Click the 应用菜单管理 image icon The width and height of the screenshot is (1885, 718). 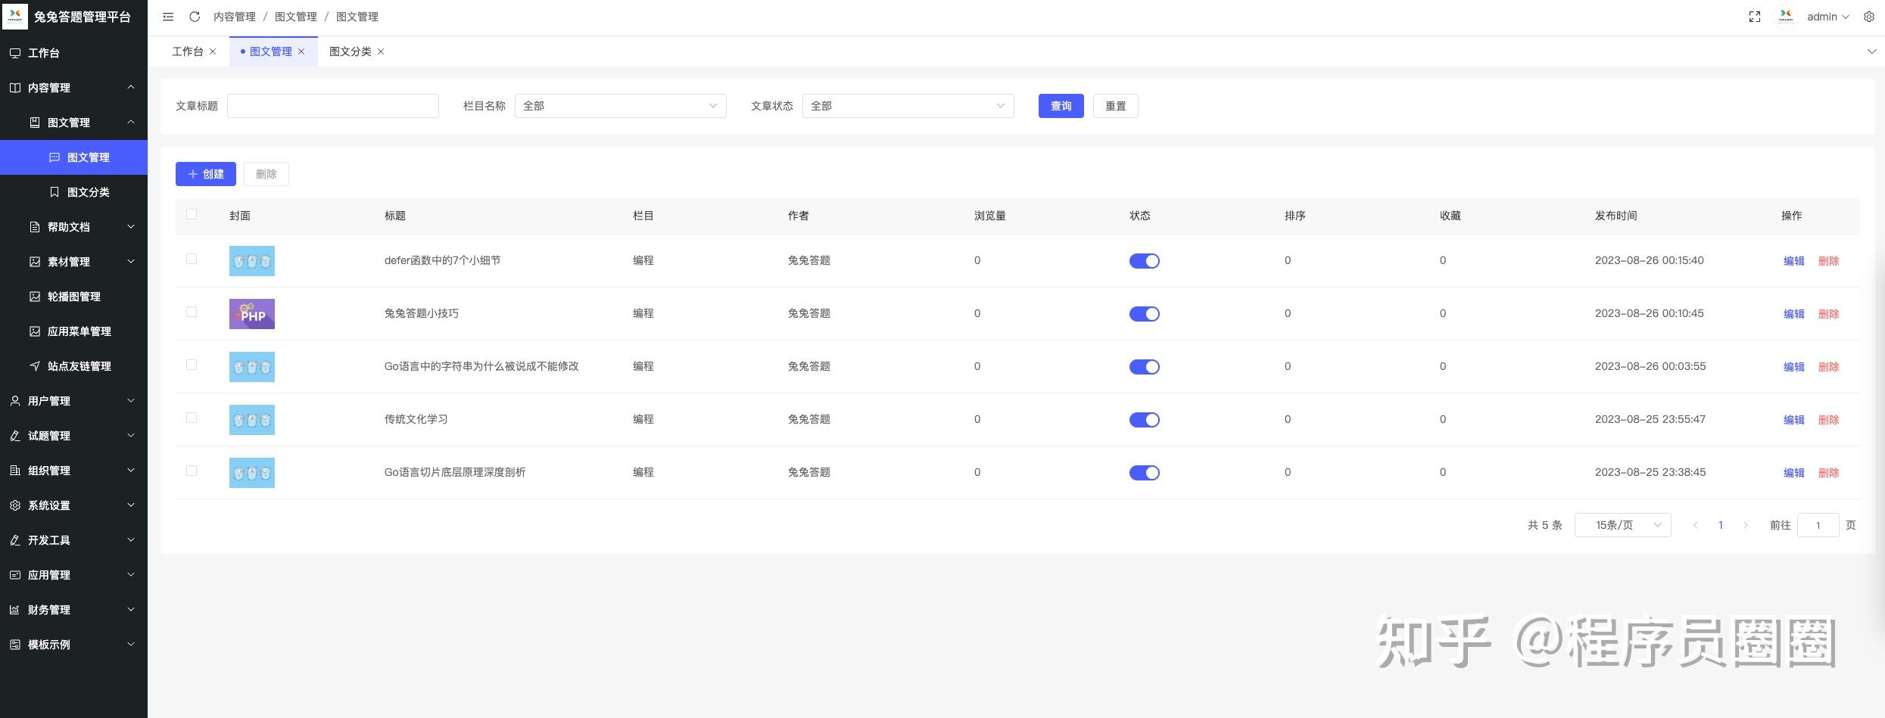[35, 331]
